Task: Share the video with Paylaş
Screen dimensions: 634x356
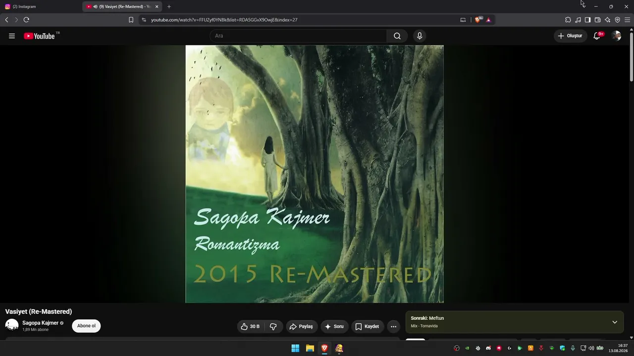Action: tap(301, 326)
